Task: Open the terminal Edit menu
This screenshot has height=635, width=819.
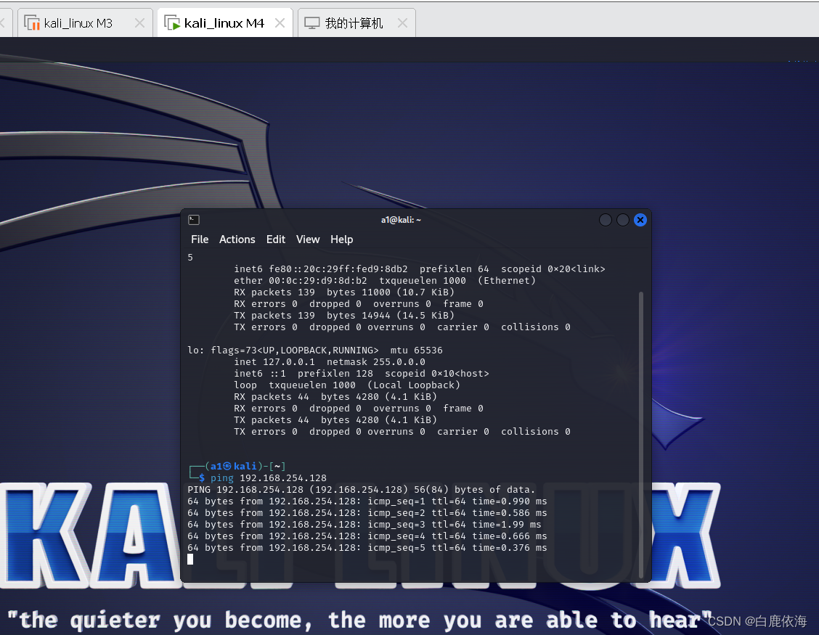Action: pyautogui.click(x=276, y=239)
